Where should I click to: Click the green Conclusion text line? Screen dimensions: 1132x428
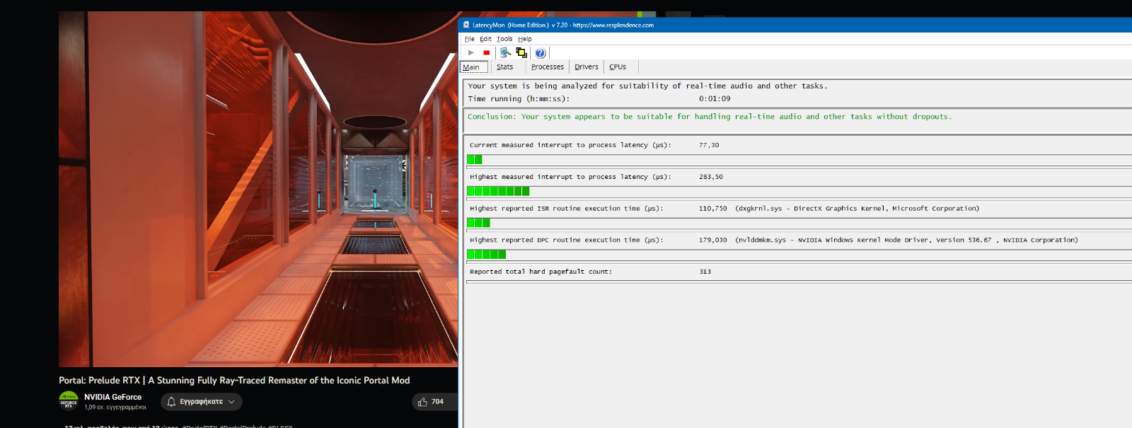710,117
